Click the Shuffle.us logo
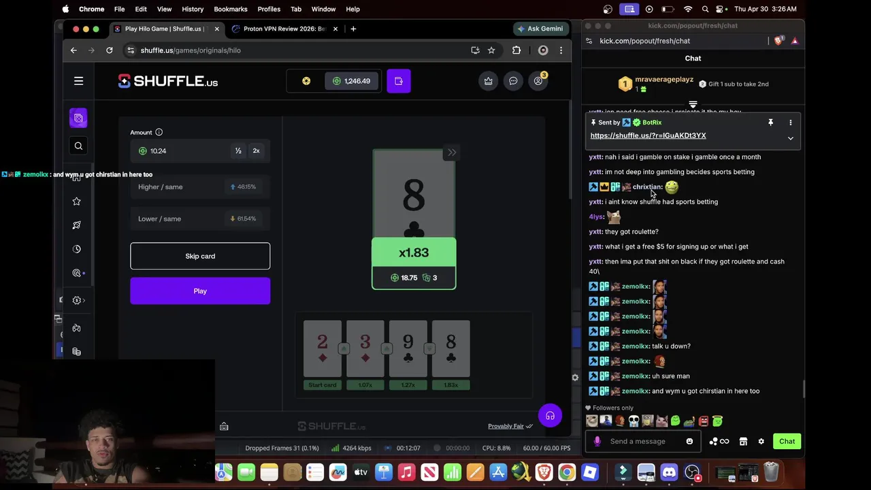Screen dimensions: 871x490 click(x=168, y=81)
